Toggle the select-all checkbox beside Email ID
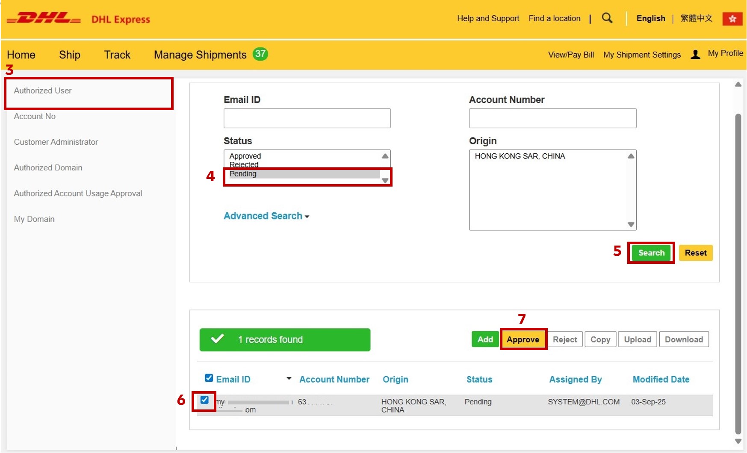747x453 pixels. tap(209, 378)
